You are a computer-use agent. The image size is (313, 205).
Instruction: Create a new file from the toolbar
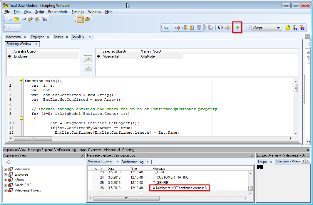(x=9, y=19)
